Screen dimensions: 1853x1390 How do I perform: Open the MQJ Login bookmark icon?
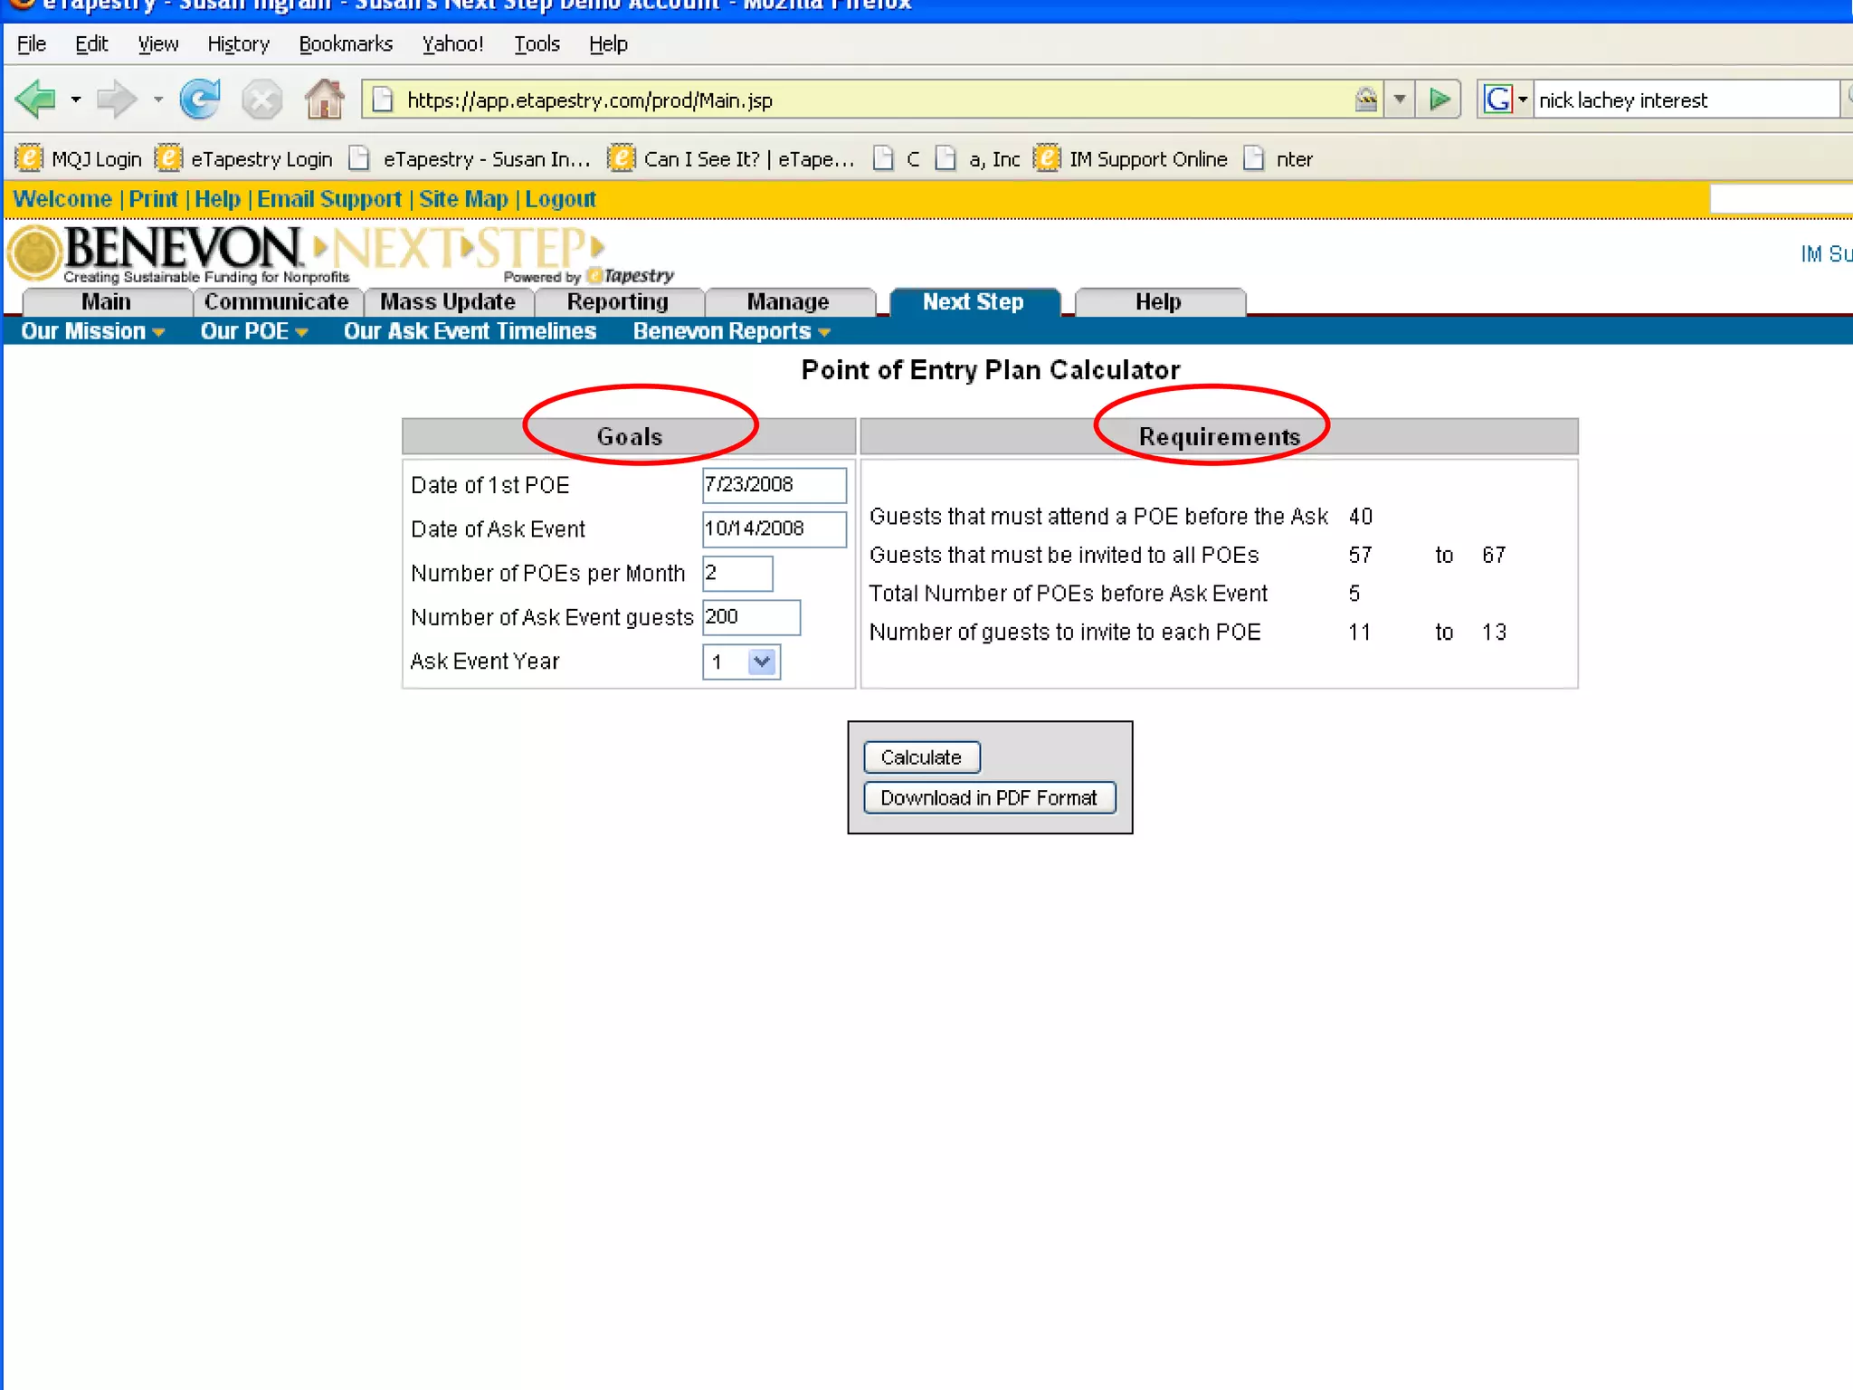tap(30, 159)
